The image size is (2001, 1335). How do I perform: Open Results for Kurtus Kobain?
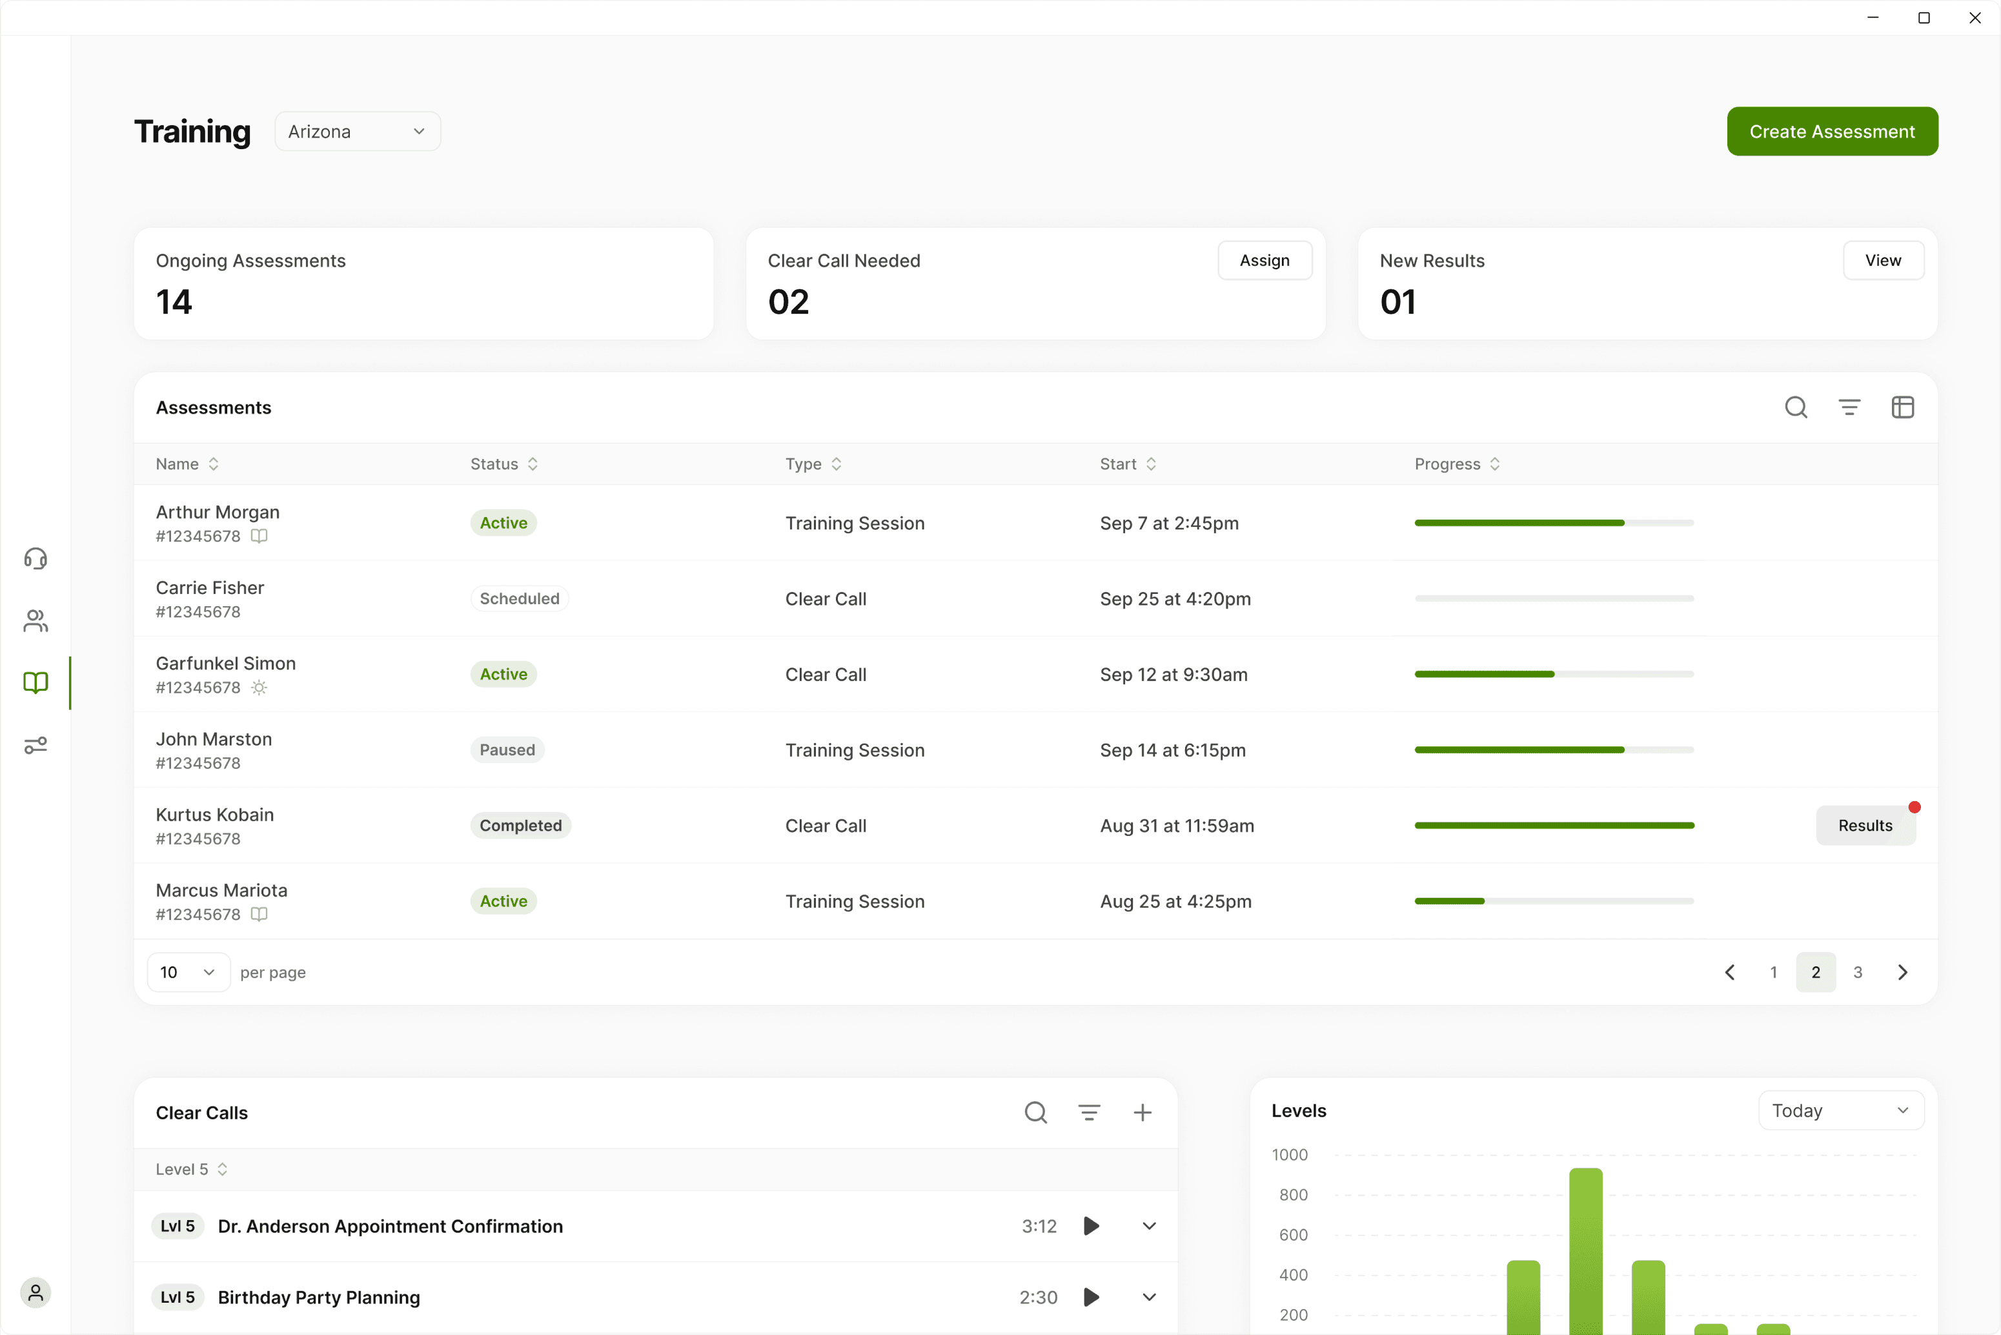coord(1865,826)
